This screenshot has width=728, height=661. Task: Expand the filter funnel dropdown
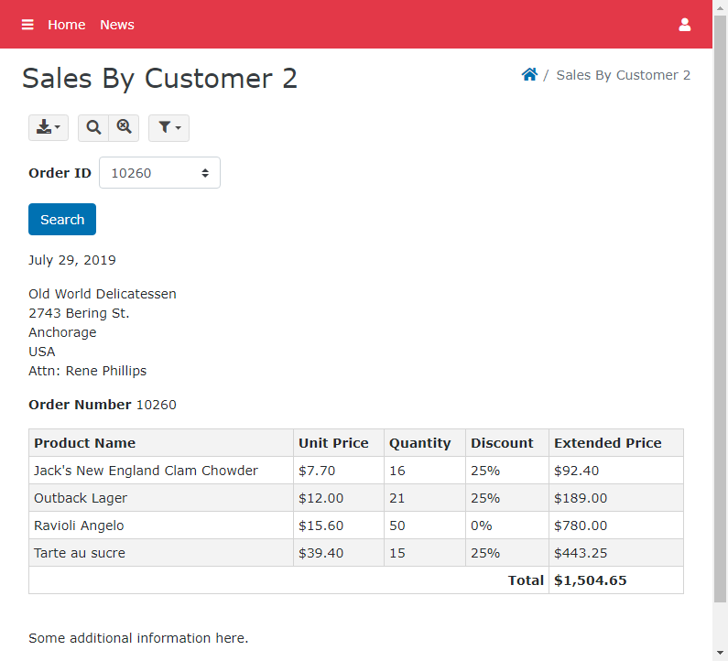tap(168, 128)
